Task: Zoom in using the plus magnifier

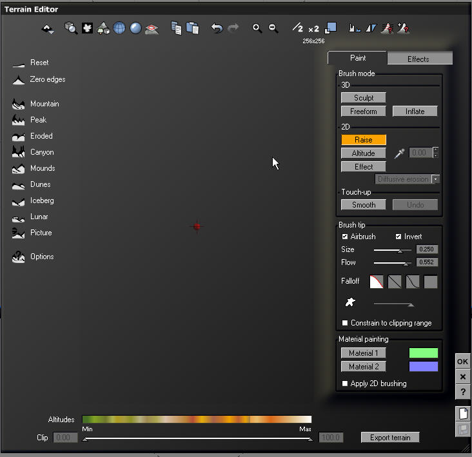Action: [x=257, y=28]
